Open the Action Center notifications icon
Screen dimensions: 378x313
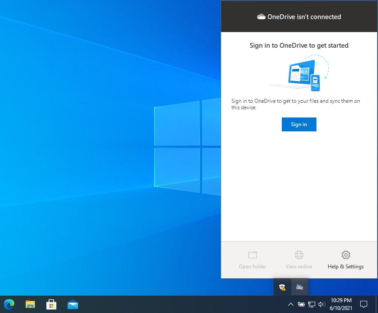(364, 304)
